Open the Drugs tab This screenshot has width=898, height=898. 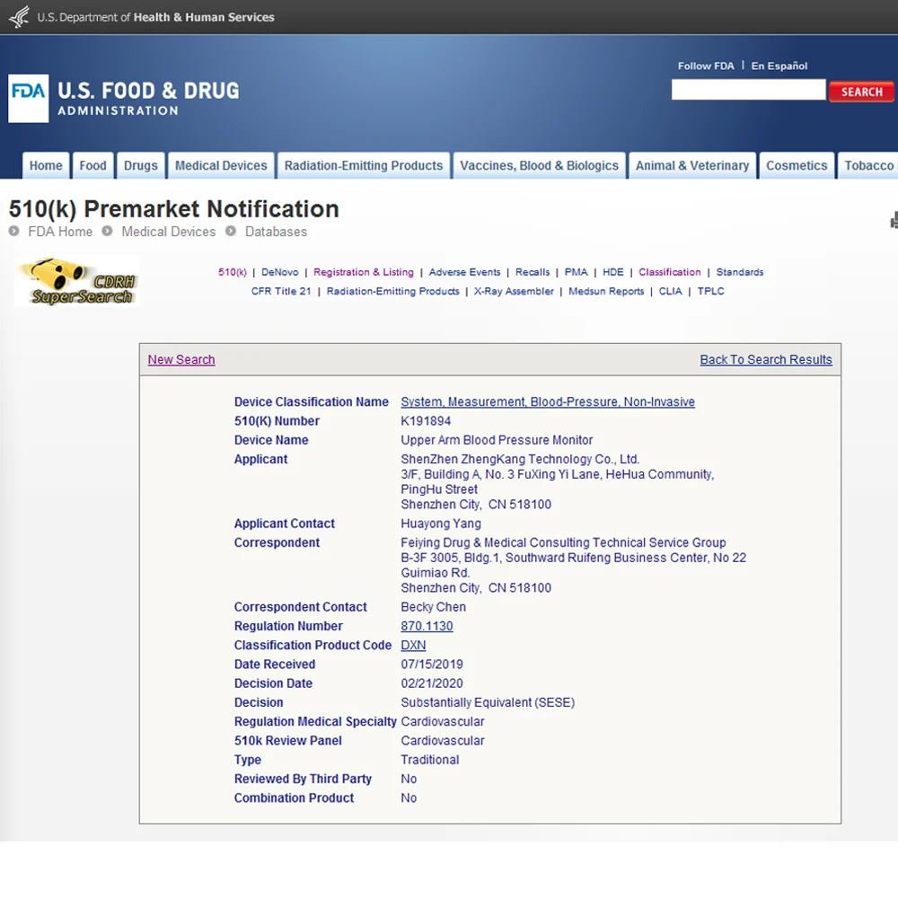tap(141, 165)
